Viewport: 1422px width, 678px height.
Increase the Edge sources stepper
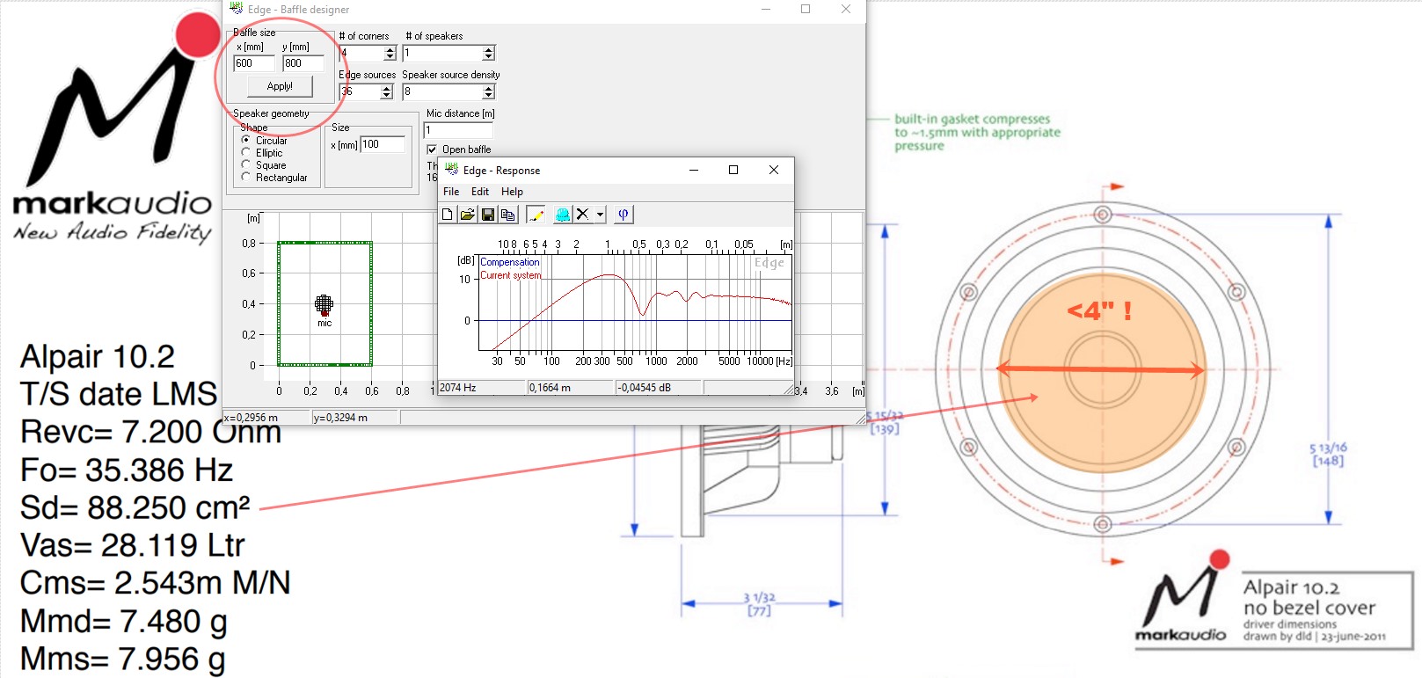click(387, 88)
